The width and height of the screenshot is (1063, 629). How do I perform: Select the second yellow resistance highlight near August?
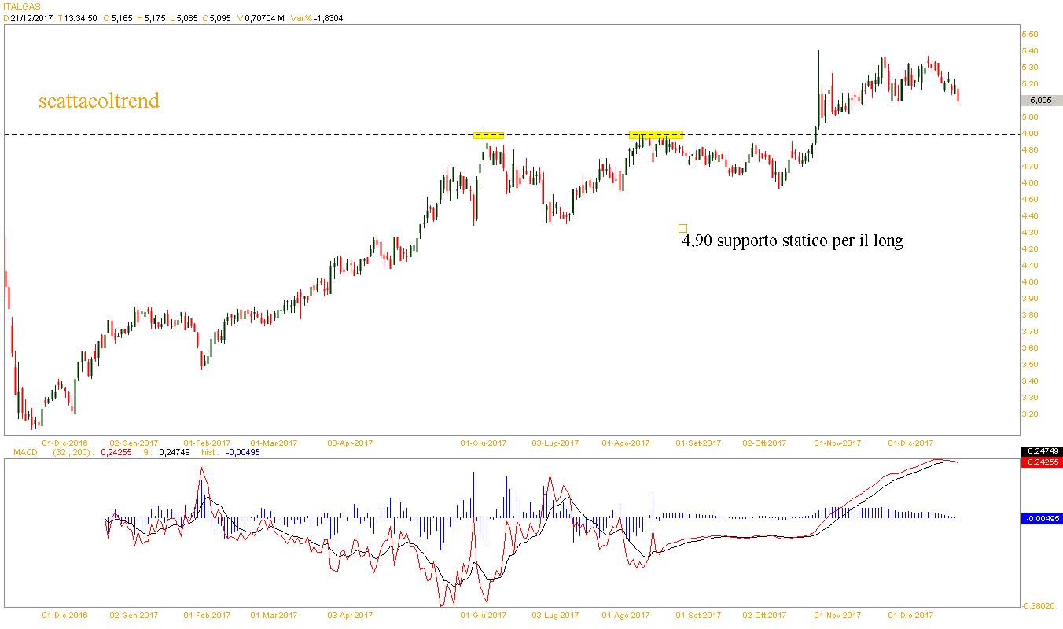(x=656, y=135)
